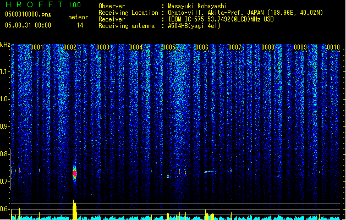The width and height of the screenshot is (346, 220).
Task: Click the 0.6 kHz axis label
Action: [4, 209]
